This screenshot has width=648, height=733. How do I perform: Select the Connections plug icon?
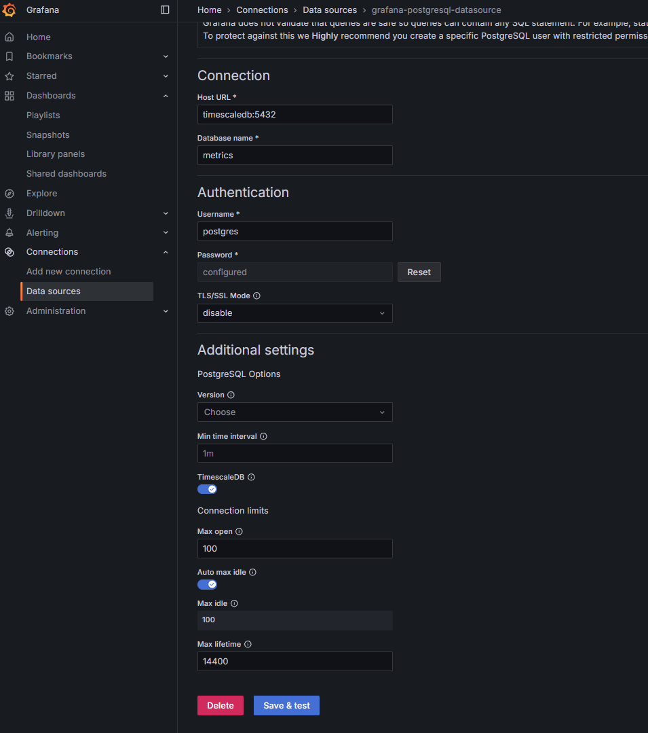click(x=9, y=251)
